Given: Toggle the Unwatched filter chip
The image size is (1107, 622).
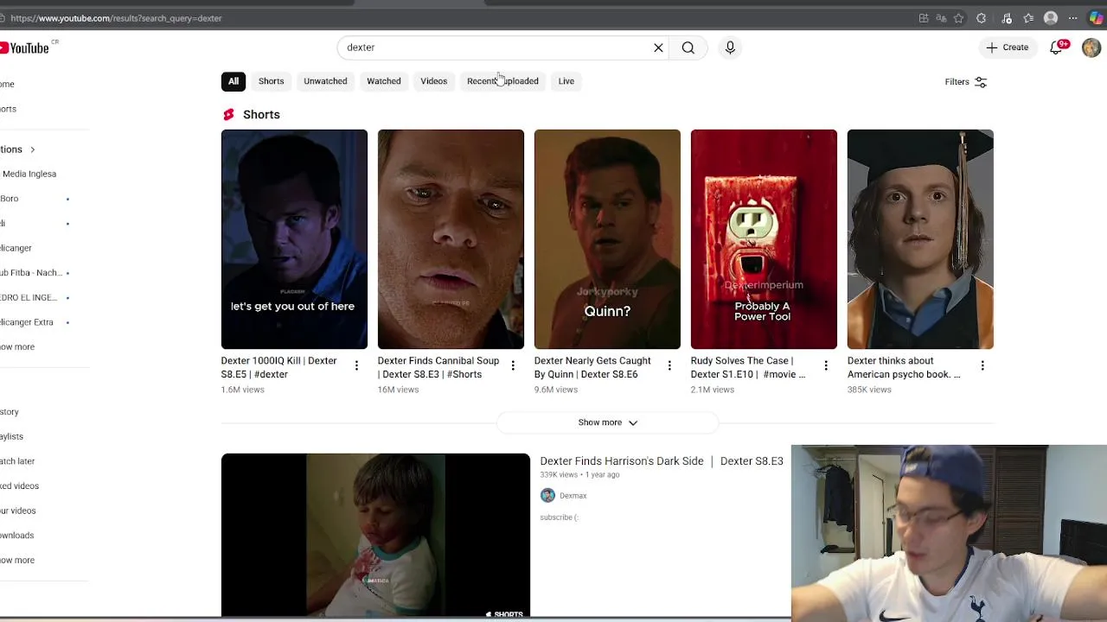Looking at the screenshot, I should click(325, 81).
